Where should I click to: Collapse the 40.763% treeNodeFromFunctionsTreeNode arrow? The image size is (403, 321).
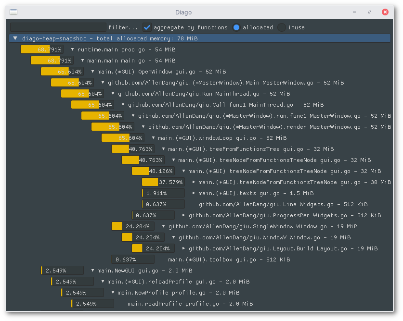tap(173, 160)
